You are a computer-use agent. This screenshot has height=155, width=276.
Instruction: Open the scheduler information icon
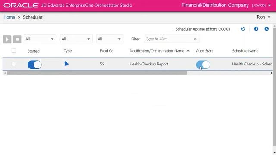coord(256,29)
